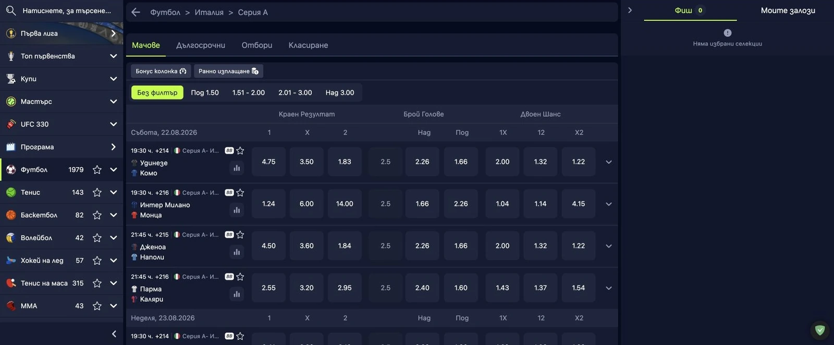Image resolution: width=834 pixels, height=345 pixels.
Task: Click the Ранно изплащане button
Action: (228, 71)
